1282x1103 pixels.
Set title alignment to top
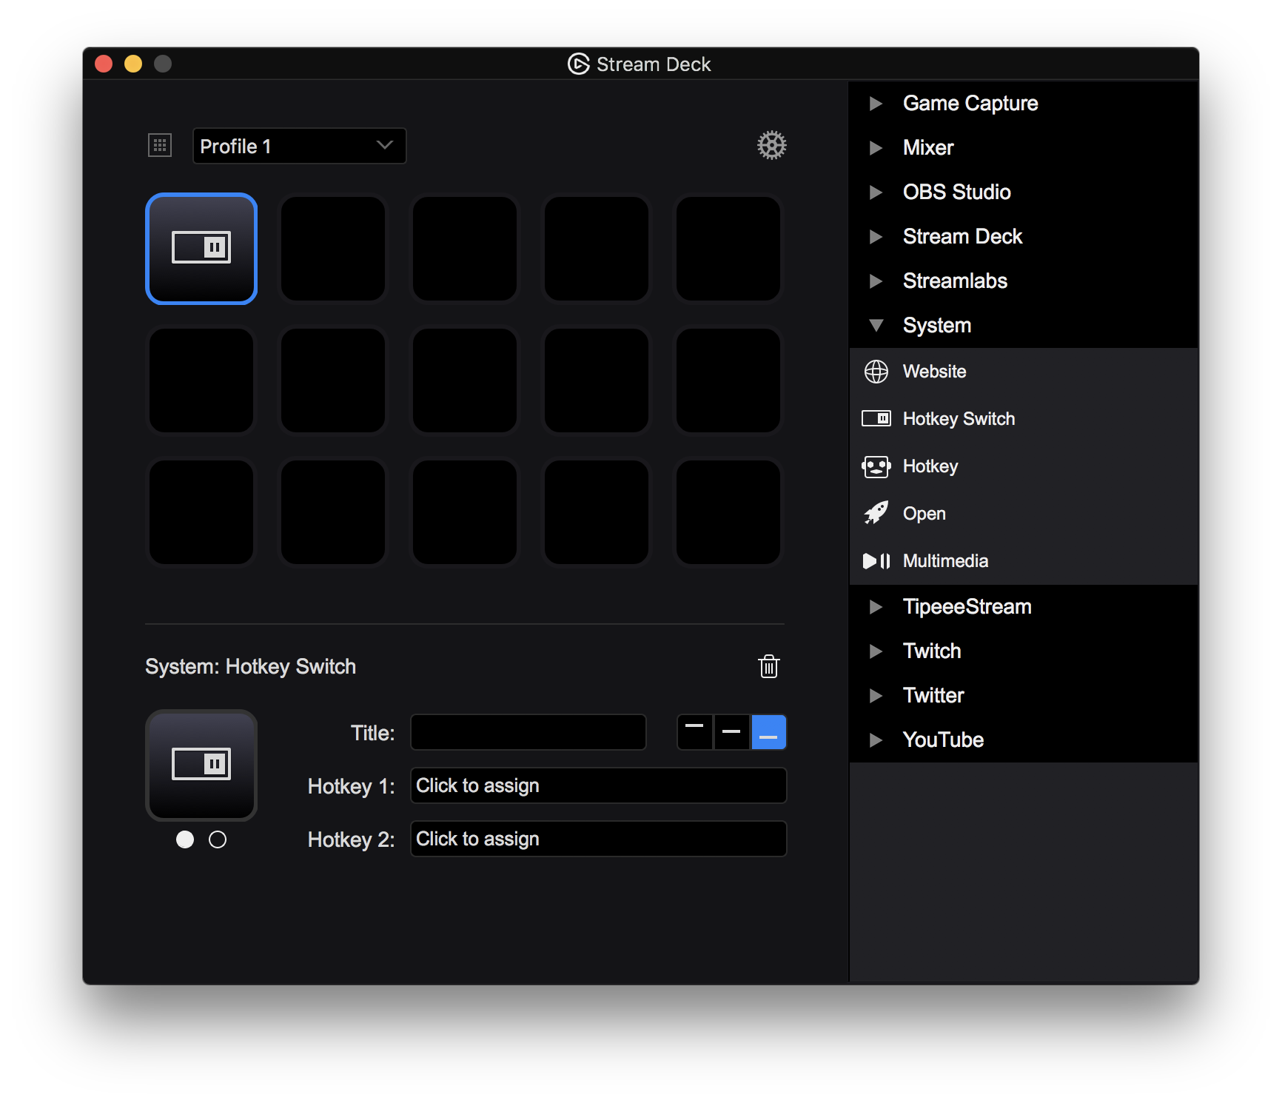pos(695,732)
